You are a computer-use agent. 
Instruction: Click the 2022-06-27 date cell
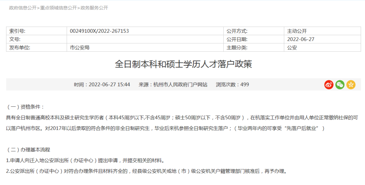pos(322,39)
